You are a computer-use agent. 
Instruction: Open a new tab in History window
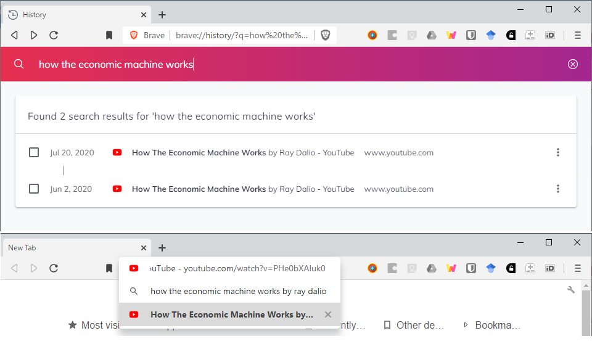pos(162,15)
